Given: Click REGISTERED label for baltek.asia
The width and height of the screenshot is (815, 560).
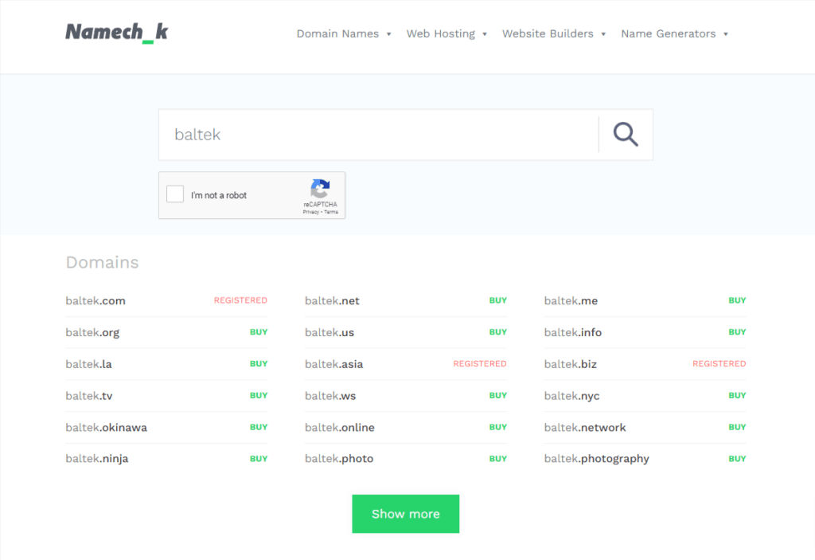Looking at the screenshot, I should (x=480, y=364).
